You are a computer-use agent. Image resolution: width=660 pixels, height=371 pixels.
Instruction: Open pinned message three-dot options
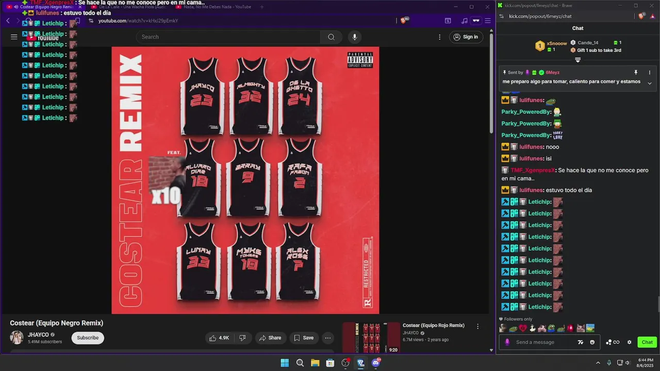(x=650, y=73)
